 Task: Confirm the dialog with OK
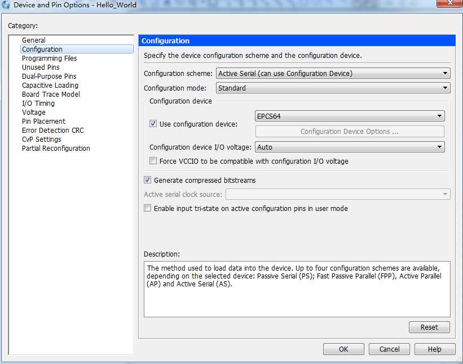coord(343,349)
